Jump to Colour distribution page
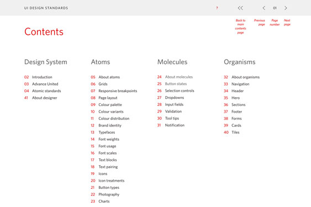This screenshot has height=207, width=311. [110, 118]
